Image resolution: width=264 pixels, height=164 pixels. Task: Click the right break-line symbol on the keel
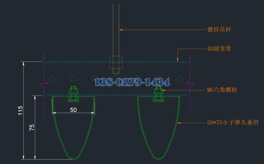point(190,85)
